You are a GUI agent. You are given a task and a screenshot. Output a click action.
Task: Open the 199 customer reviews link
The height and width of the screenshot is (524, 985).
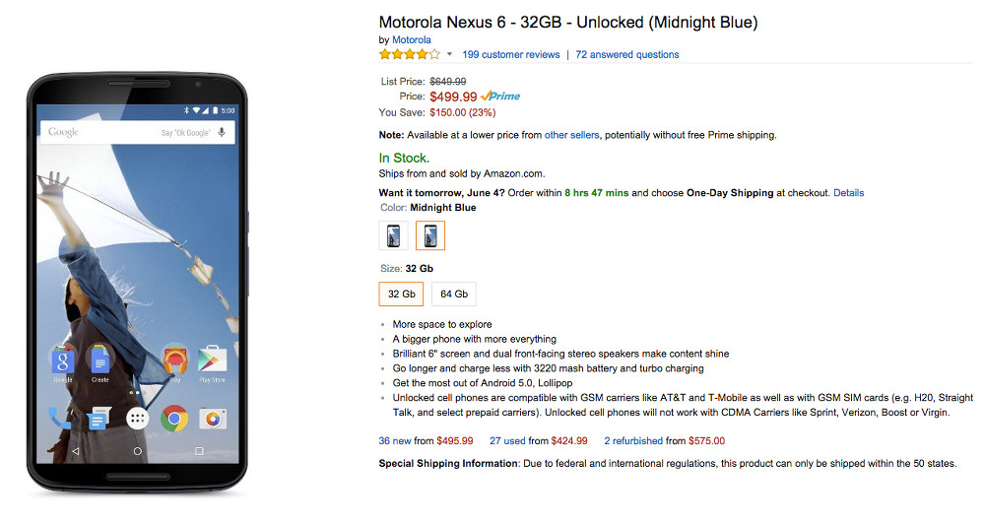[510, 55]
